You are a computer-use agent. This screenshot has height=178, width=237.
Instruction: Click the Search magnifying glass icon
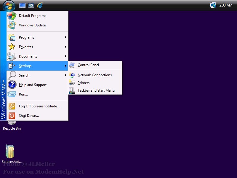point(12,75)
